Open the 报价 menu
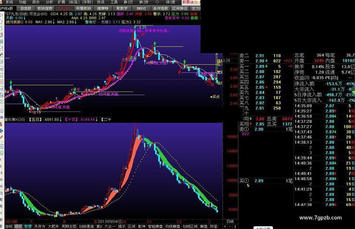Image resolution: width=355 pixels, height=229 pixels. [36, 2]
